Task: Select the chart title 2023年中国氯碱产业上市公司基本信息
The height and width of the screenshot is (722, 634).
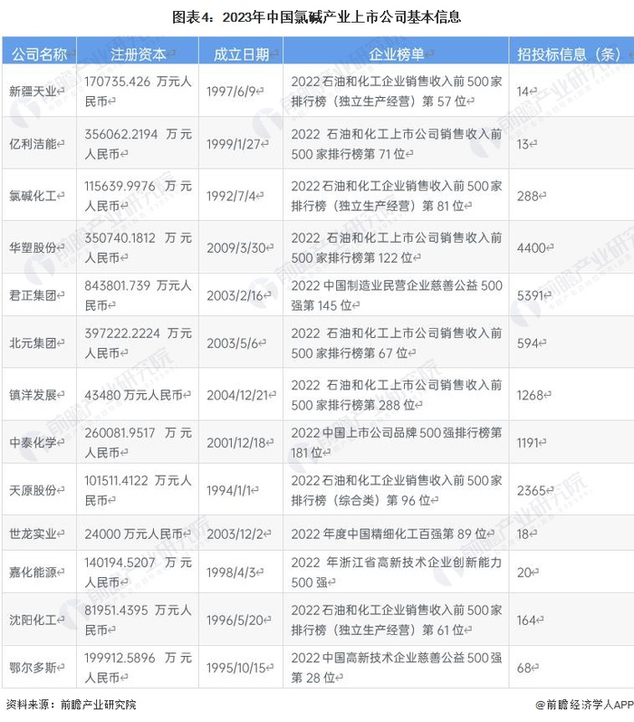Action: tap(341, 17)
